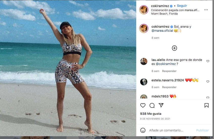
Task: Reply to estela.navarro.31924's comment
Action: pyautogui.click(x=169, y=87)
